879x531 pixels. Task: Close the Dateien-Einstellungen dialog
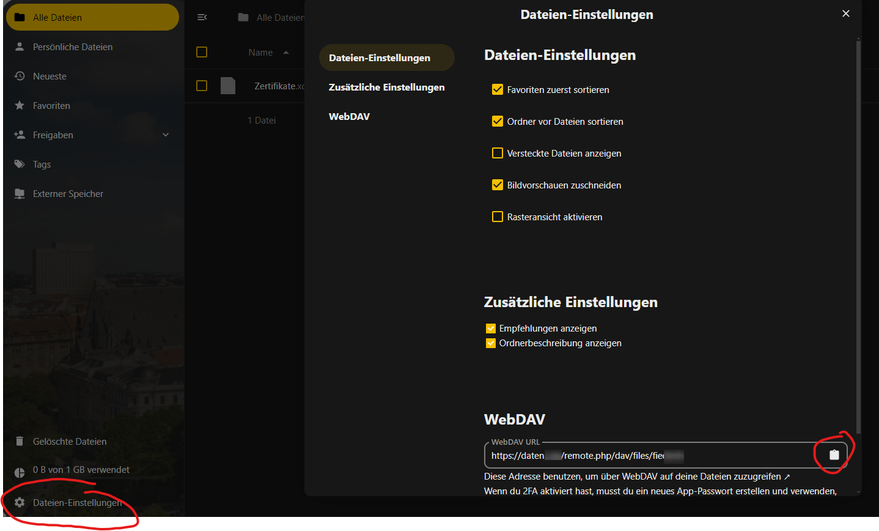point(845,13)
